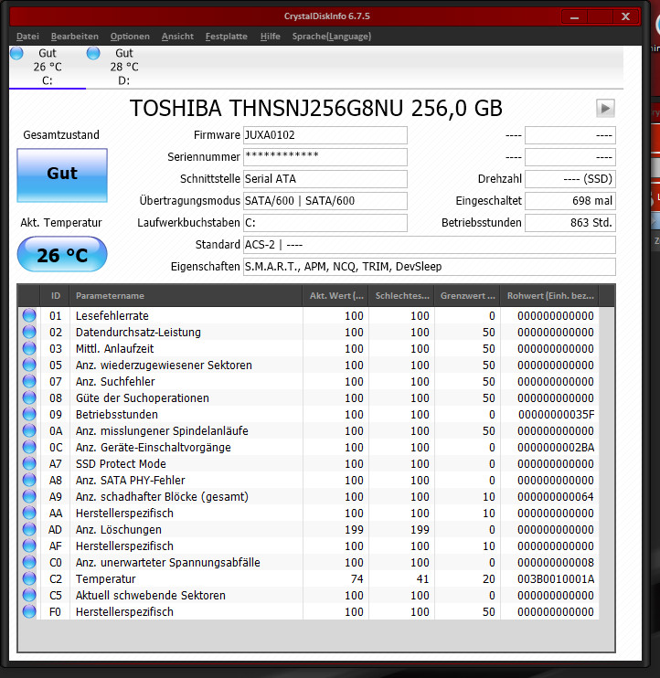Select Aktuell schwebende Sektoren text
Image resolution: width=660 pixels, height=678 pixels.
click(151, 596)
